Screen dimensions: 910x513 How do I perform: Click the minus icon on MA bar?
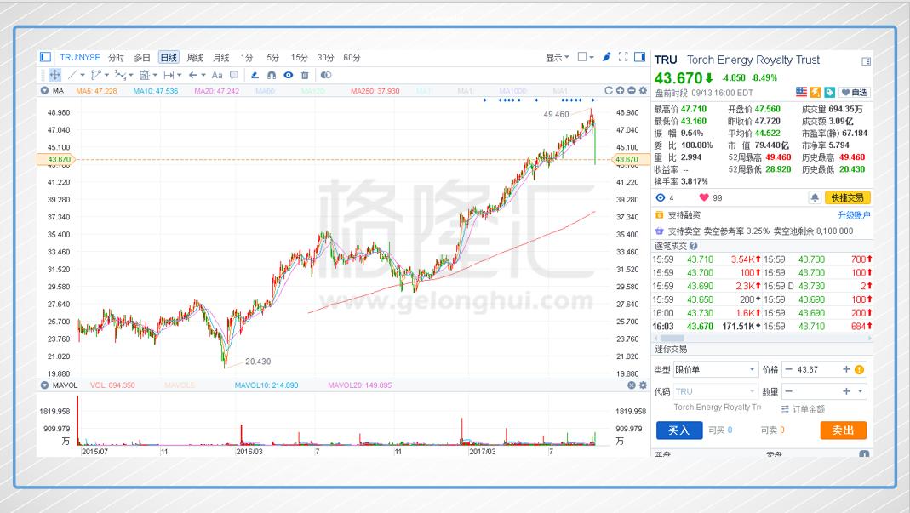click(632, 90)
